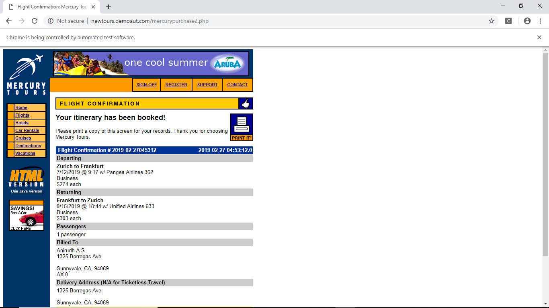Open a new tab with the plus button
The width and height of the screenshot is (549, 308).
(109, 7)
